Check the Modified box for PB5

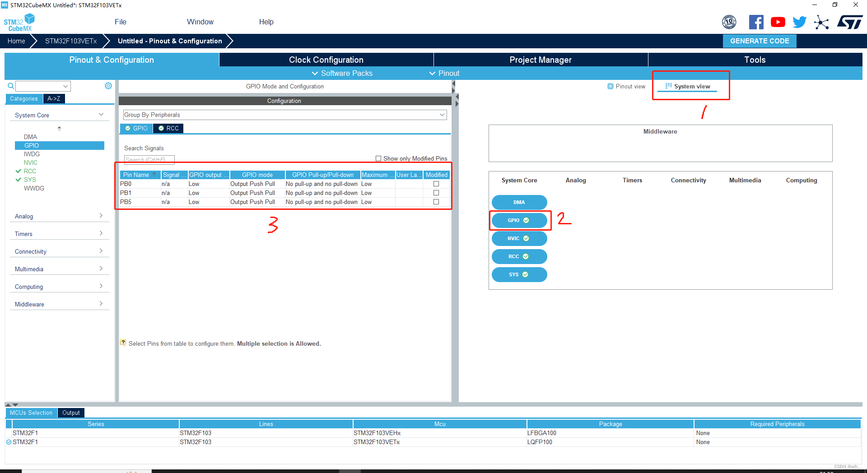(x=436, y=202)
